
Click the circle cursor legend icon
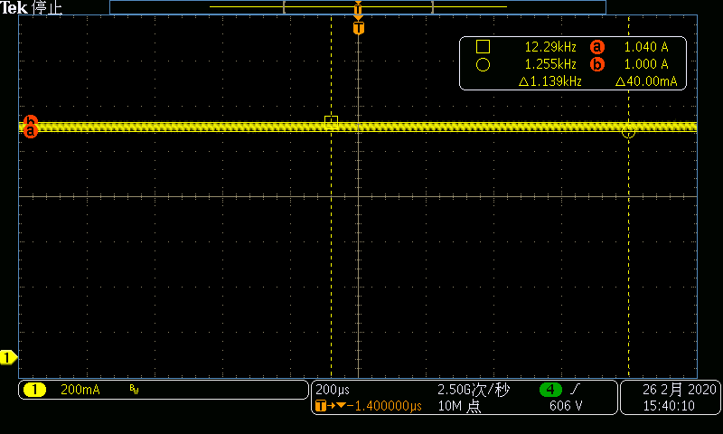click(483, 64)
